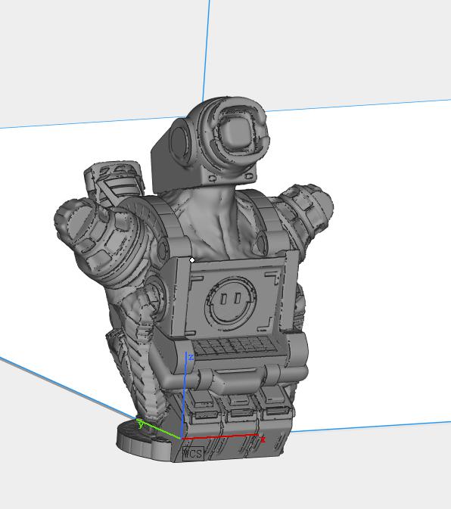451x509 pixels.
Task: Select the round base plate of the model
Action: click(143, 439)
